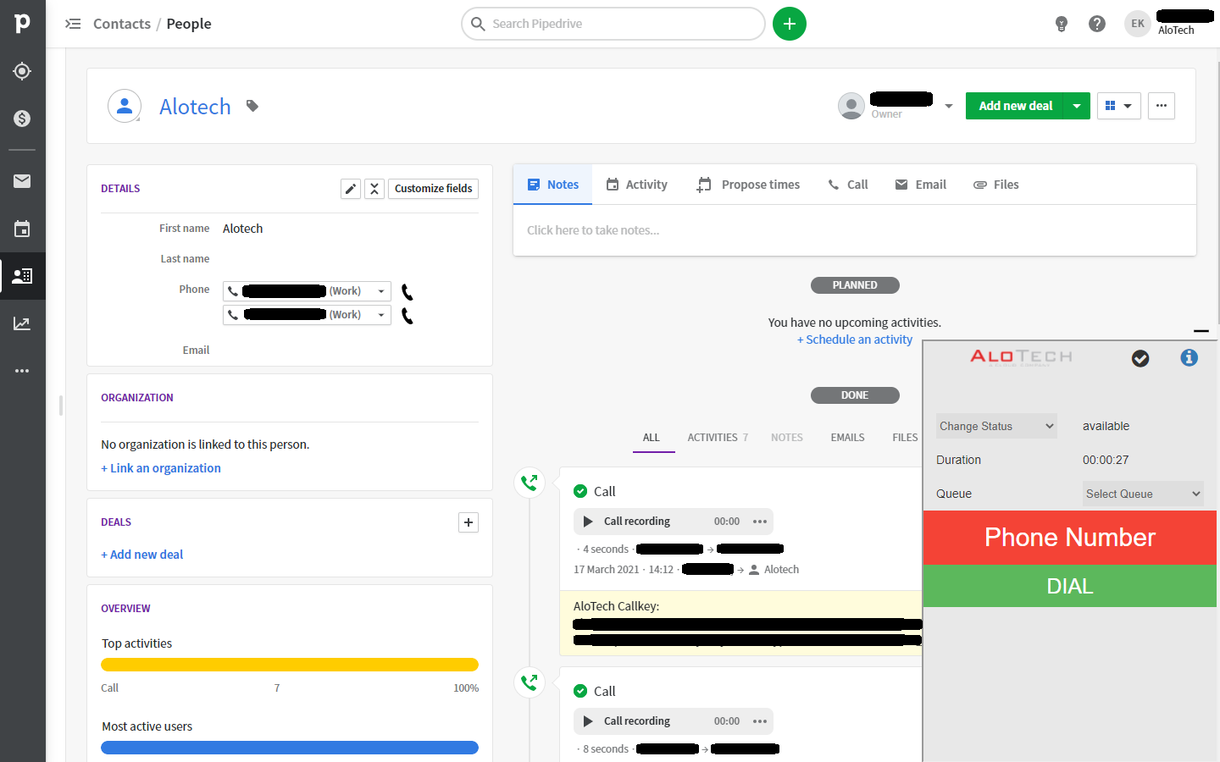Click the Add new deal green button
Screen dimensions: 1220x762
click(x=1015, y=106)
